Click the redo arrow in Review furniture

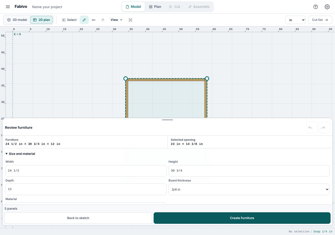tap(324, 127)
